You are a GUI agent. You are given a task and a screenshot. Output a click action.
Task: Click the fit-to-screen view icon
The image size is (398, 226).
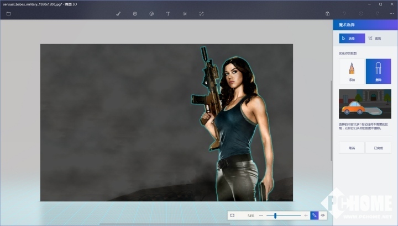(232, 216)
